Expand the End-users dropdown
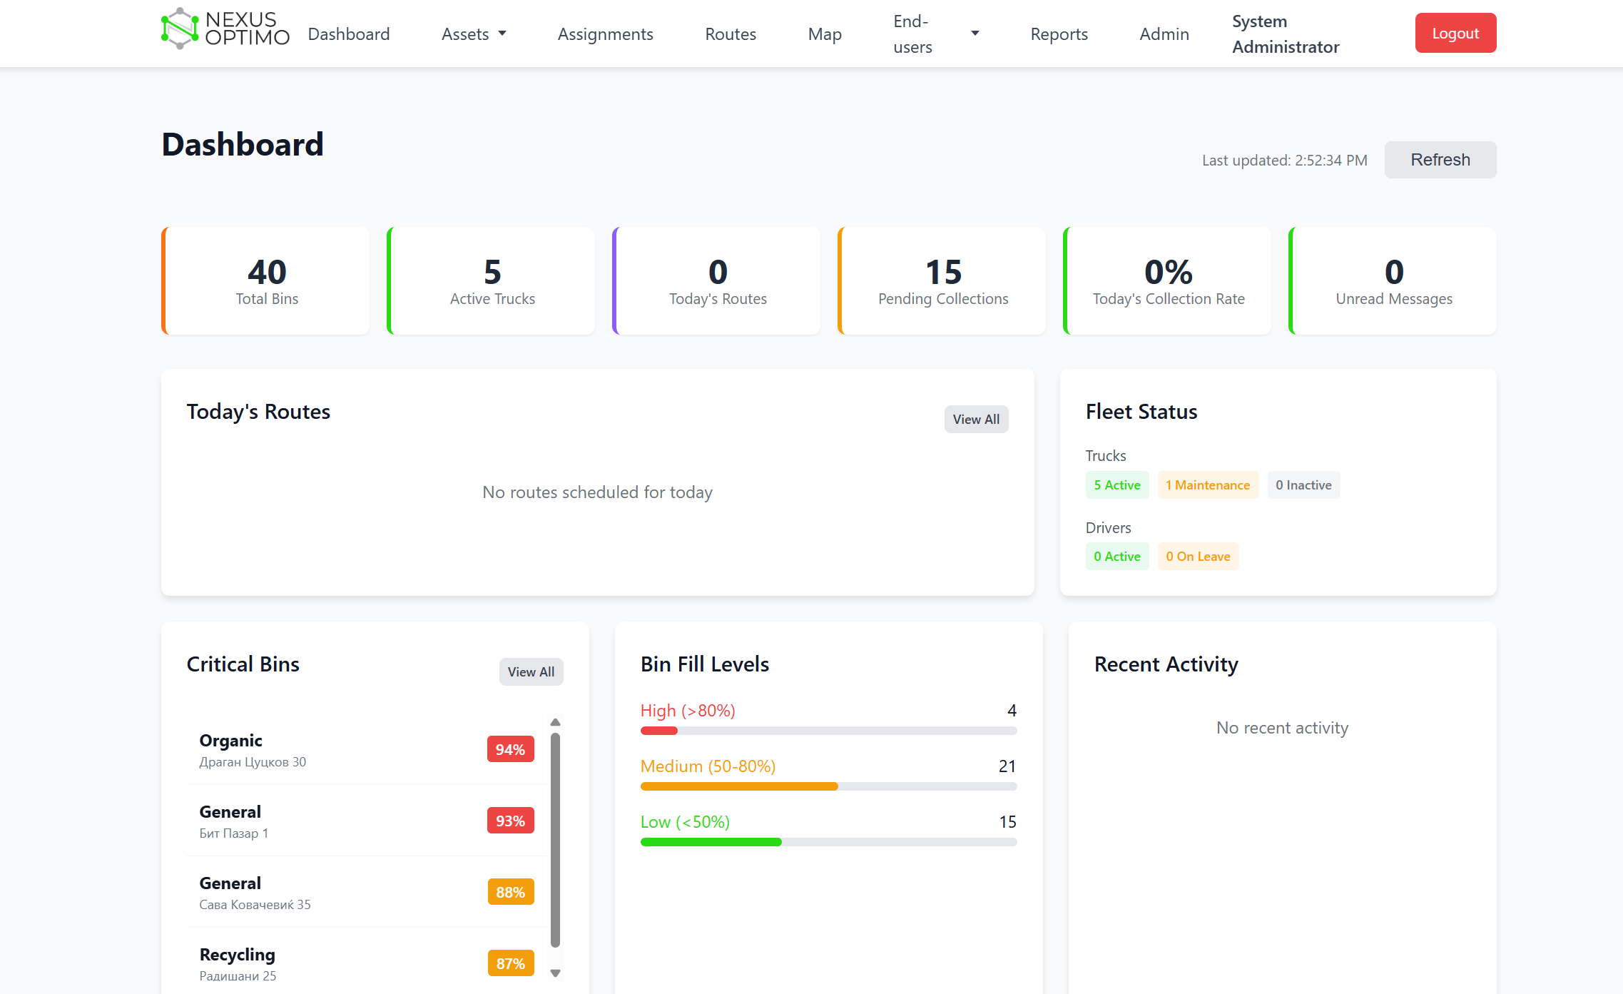This screenshot has height=994, width=1623. (935, 33)
